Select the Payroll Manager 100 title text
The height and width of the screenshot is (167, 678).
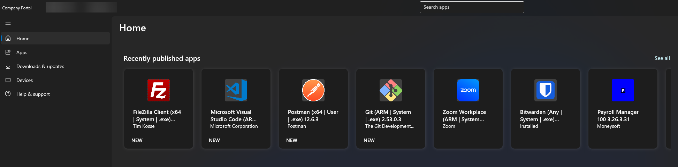pyautogui.click(x=618, y=116)
